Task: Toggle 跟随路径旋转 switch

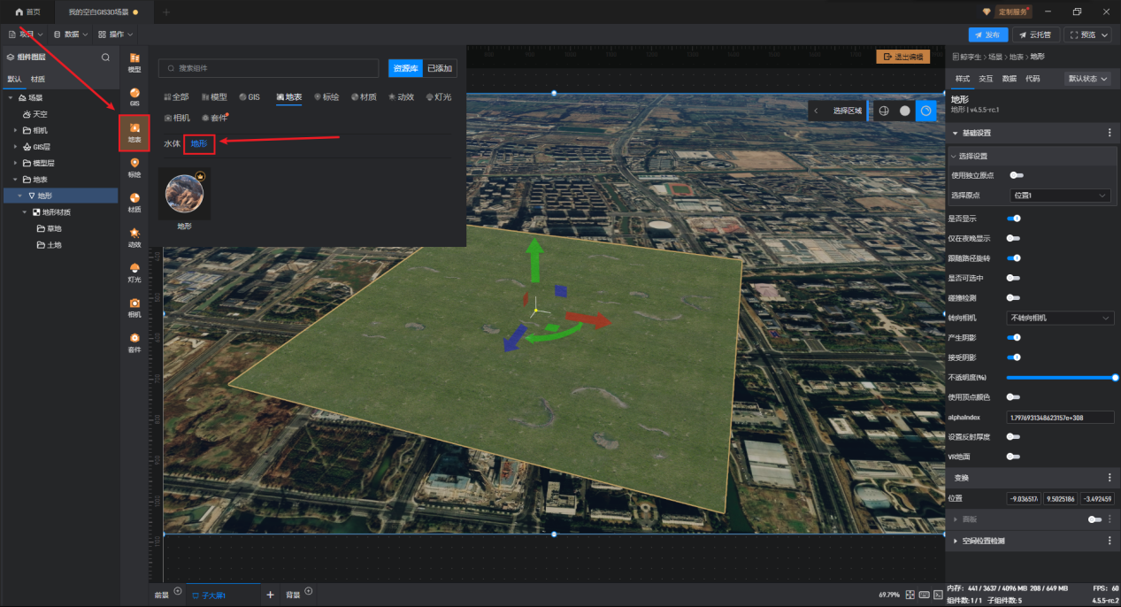Action: [x=1014, y=257]
